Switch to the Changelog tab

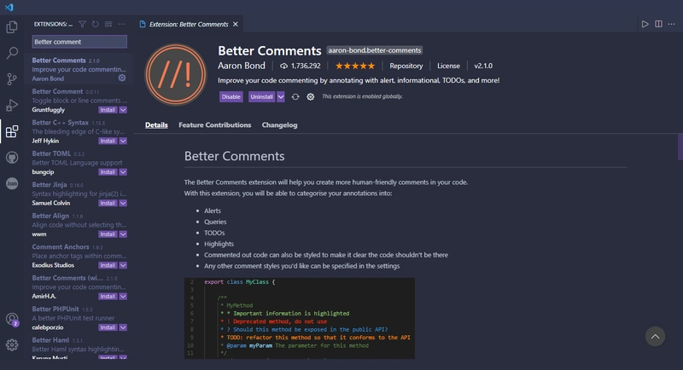point(280,124)
